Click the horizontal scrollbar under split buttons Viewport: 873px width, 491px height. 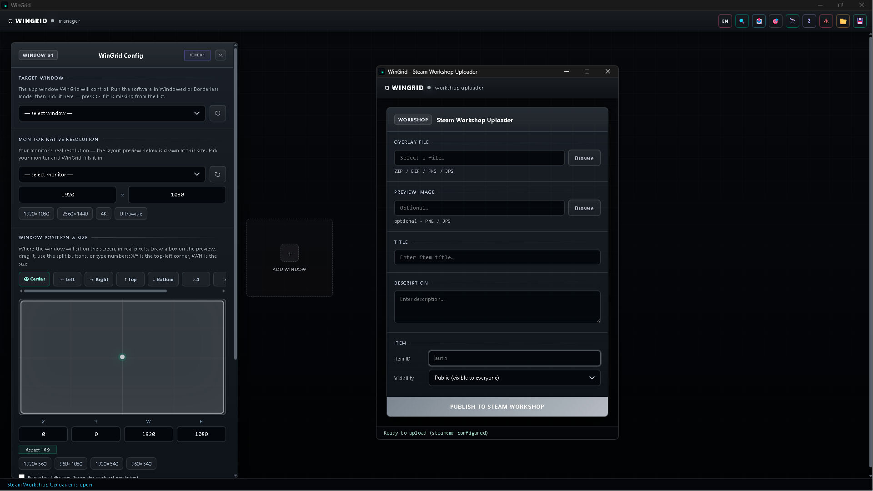95,291
